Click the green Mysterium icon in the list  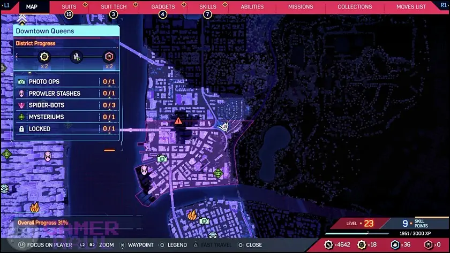21,117
